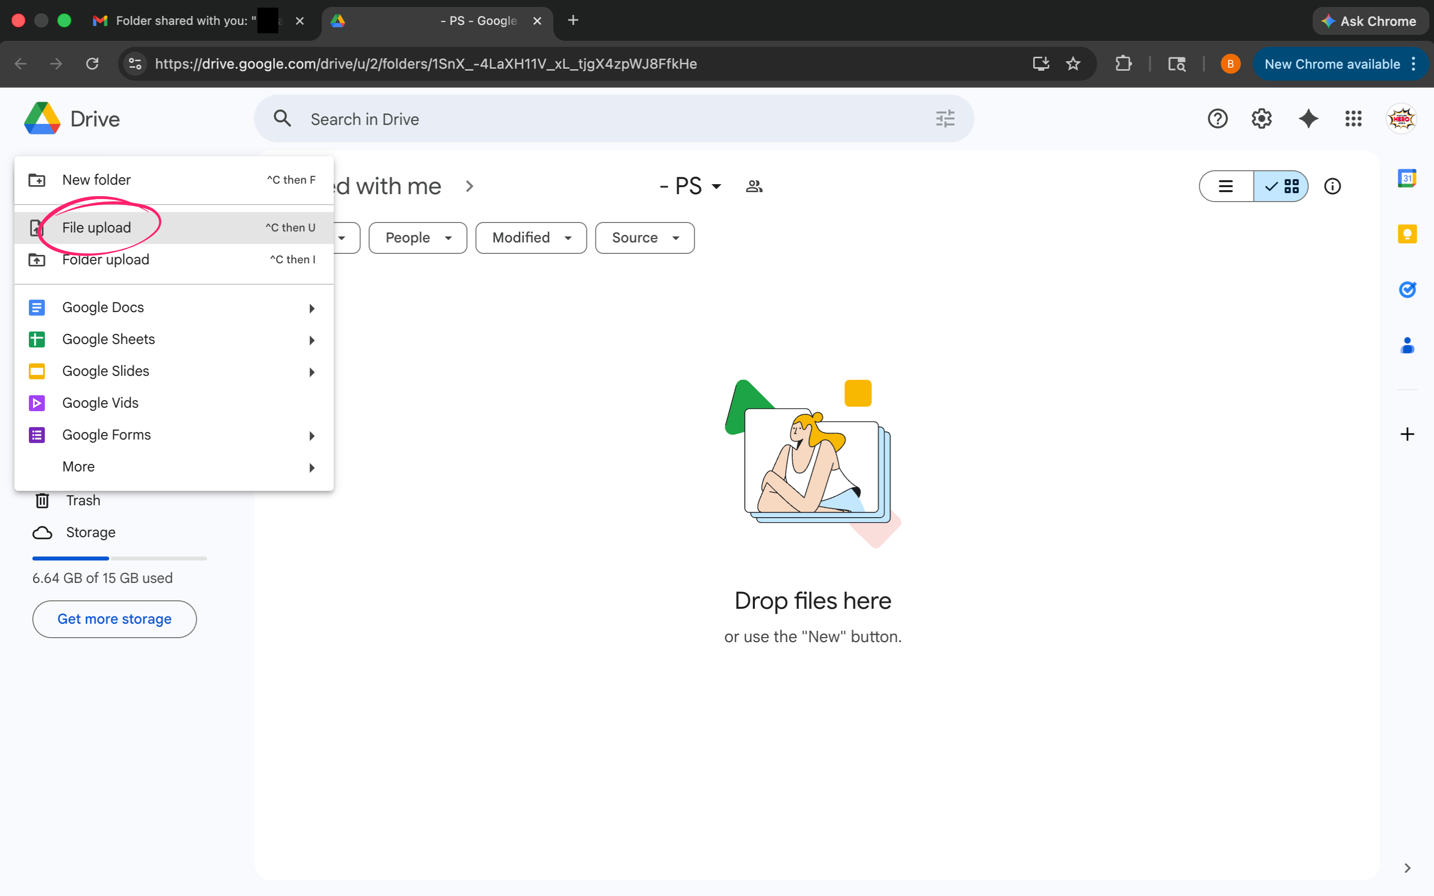Open the Google apps grid
Image resolution: width=1434 pixels, height=896 pixels.
[x=1353, y=119]
